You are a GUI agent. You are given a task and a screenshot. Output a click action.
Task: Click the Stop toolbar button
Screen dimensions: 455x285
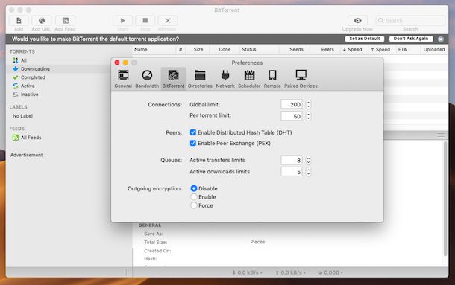pyautogui.click(x=145, y=21)
